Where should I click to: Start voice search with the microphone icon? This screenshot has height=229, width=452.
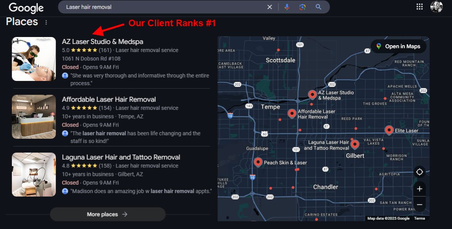point(287,7)
